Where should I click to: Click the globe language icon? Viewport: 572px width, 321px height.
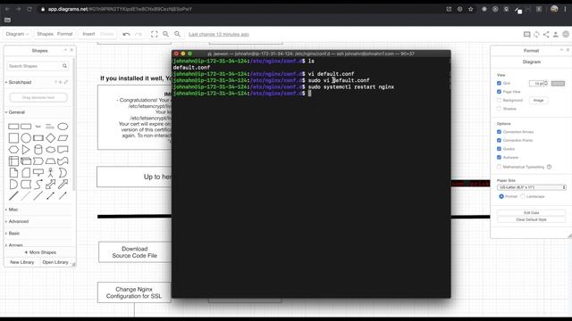(566, 34)
